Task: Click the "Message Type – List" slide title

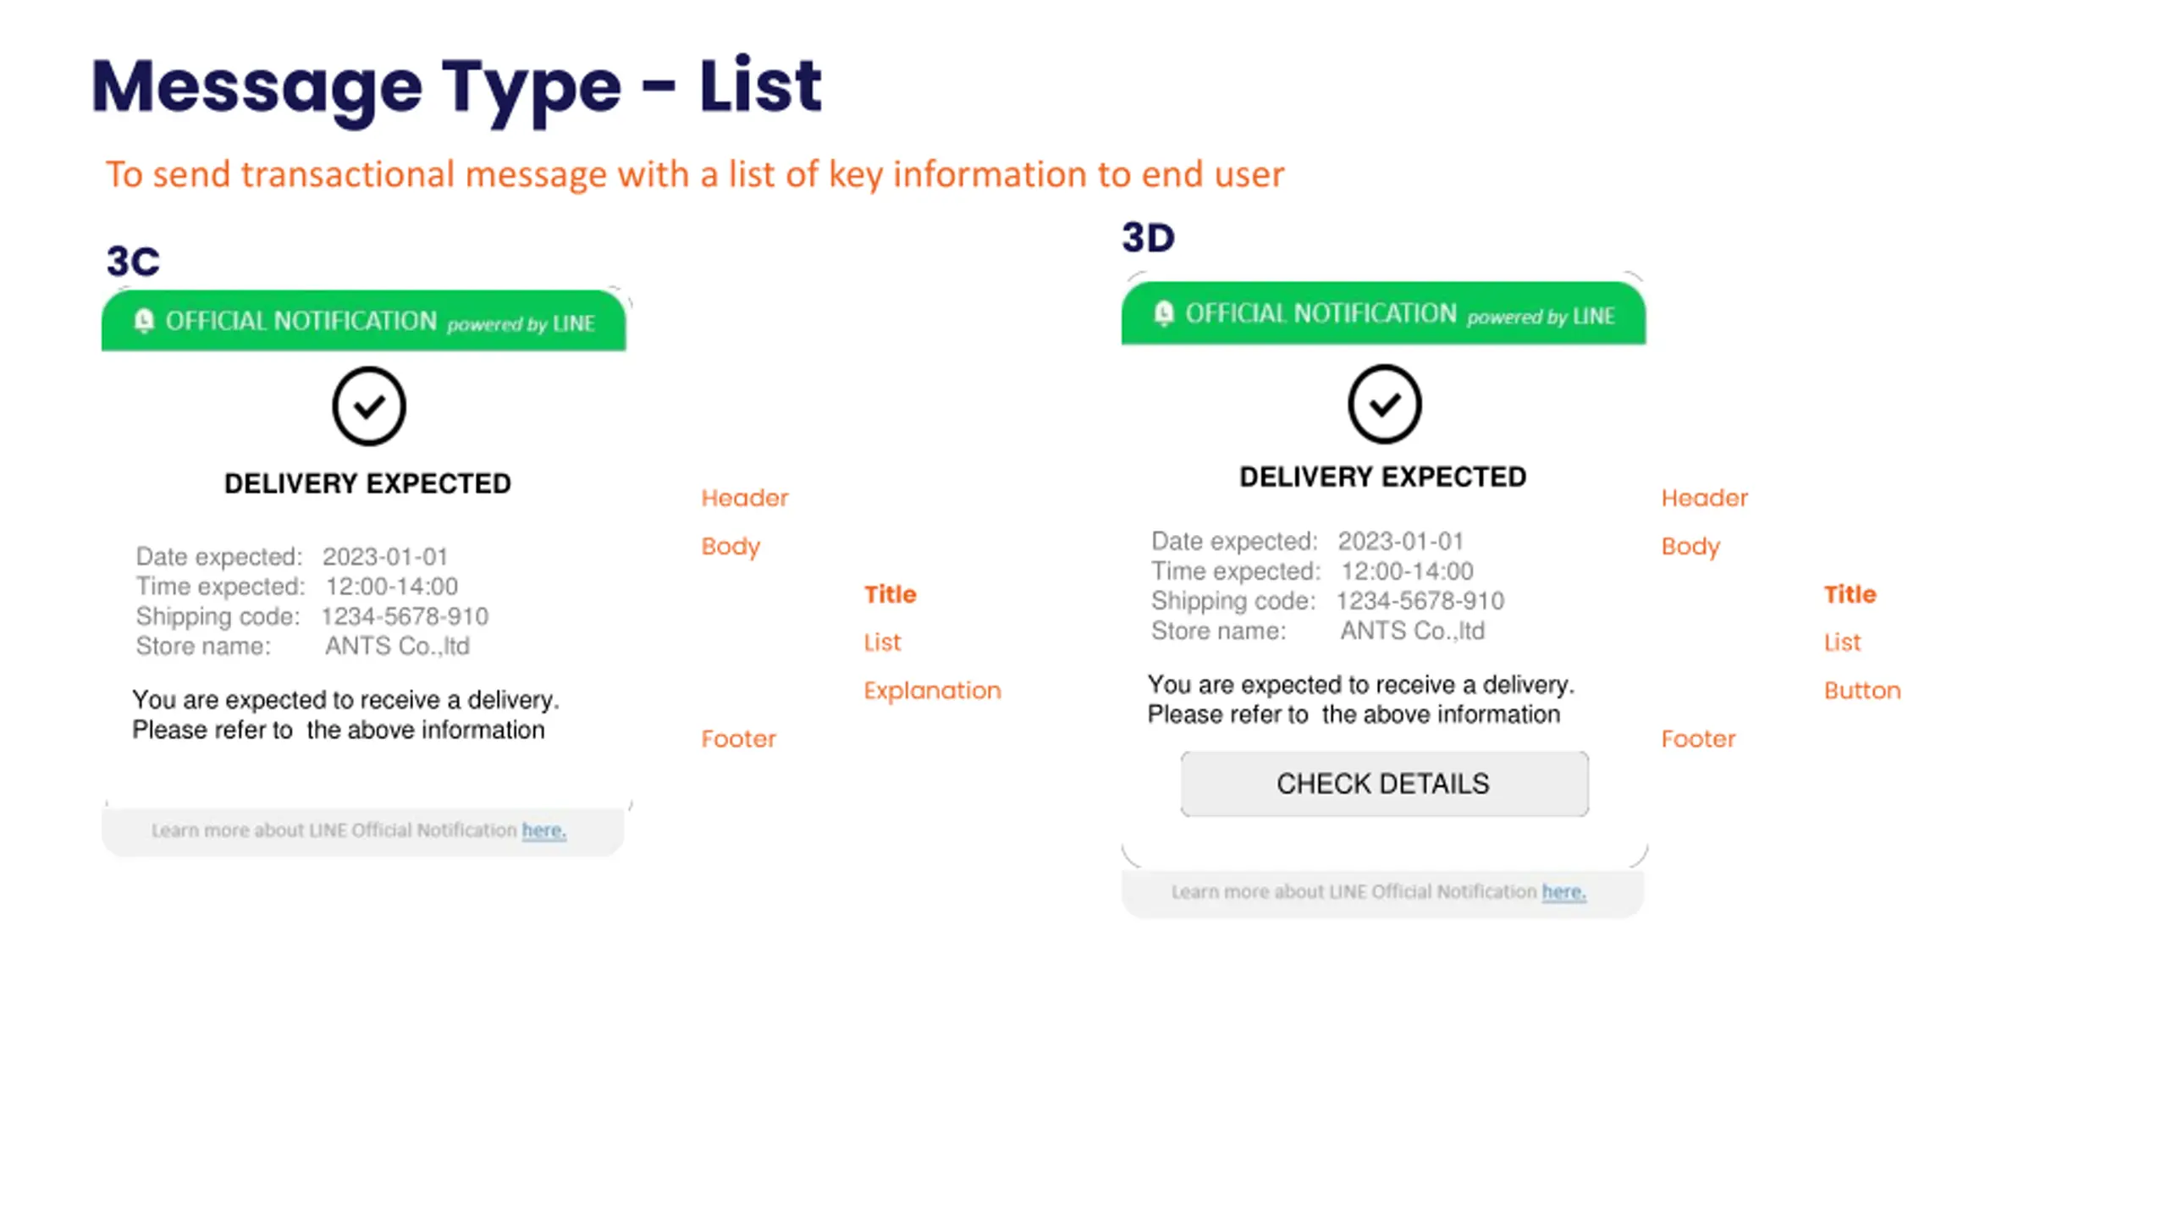Action: (456, 86)
